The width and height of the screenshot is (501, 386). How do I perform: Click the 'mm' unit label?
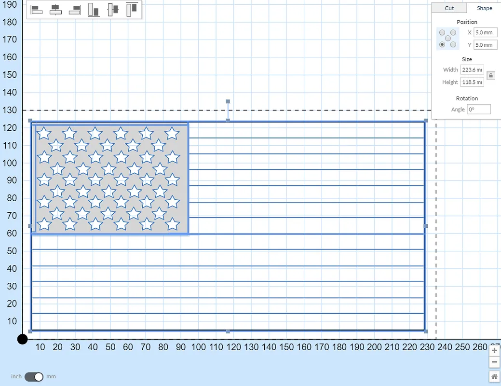[51, 376]
